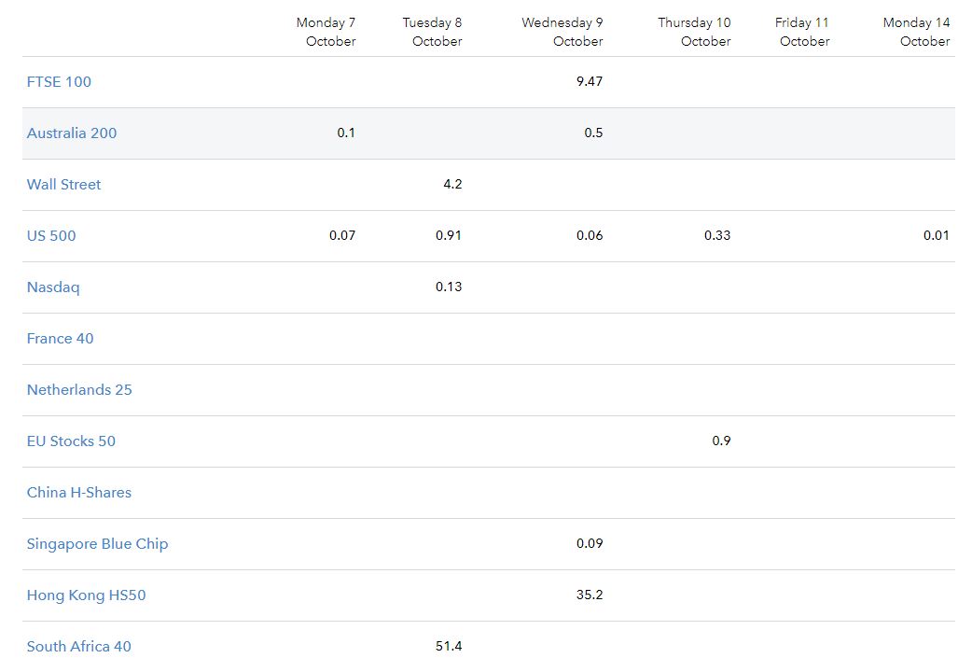Image resolution: width=972 pixels, height=672 pixels.
Task: Open the Netherlands 25 link
Action: [79, 390]
